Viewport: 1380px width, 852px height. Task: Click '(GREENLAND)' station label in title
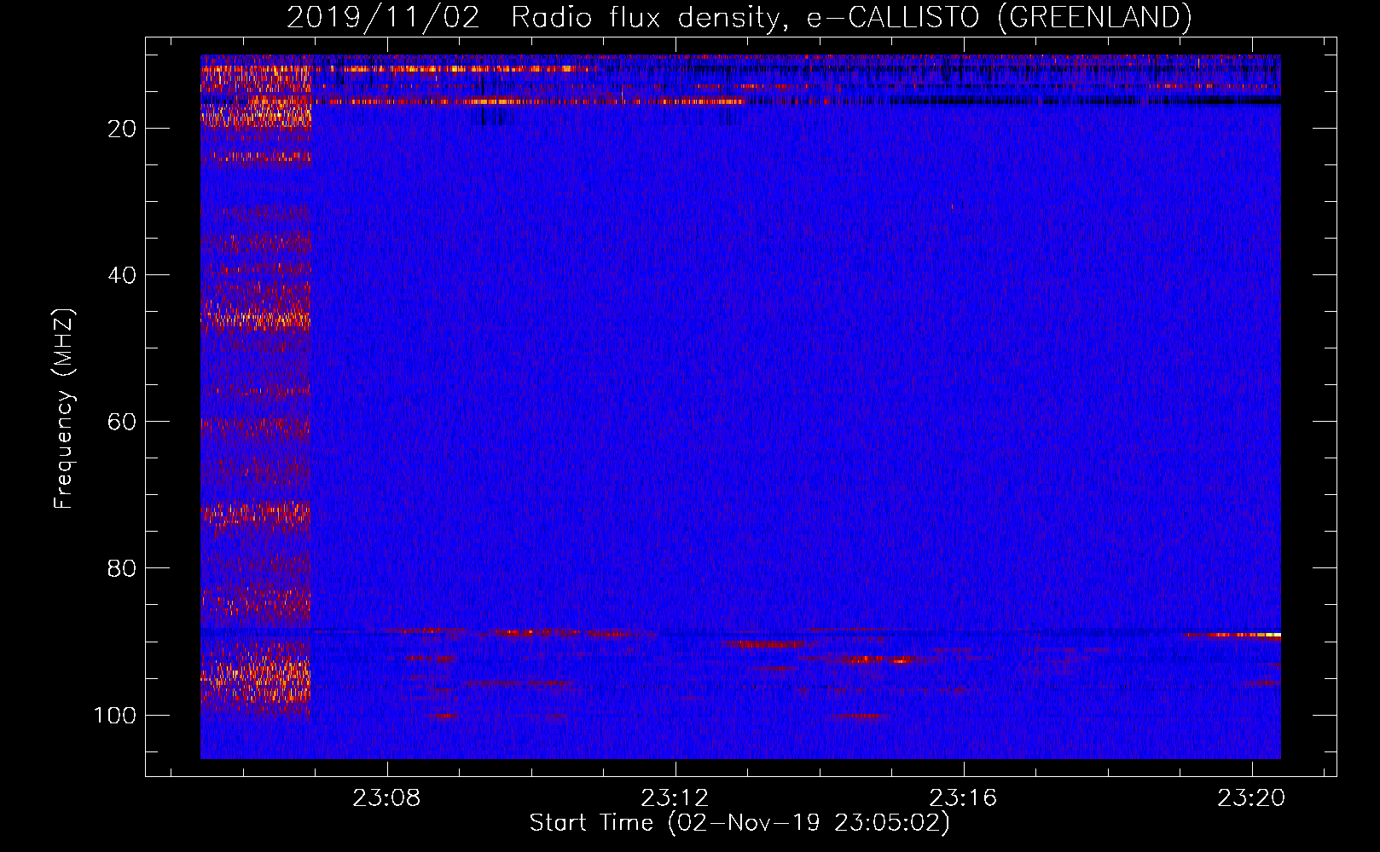tap(1094, 18)
